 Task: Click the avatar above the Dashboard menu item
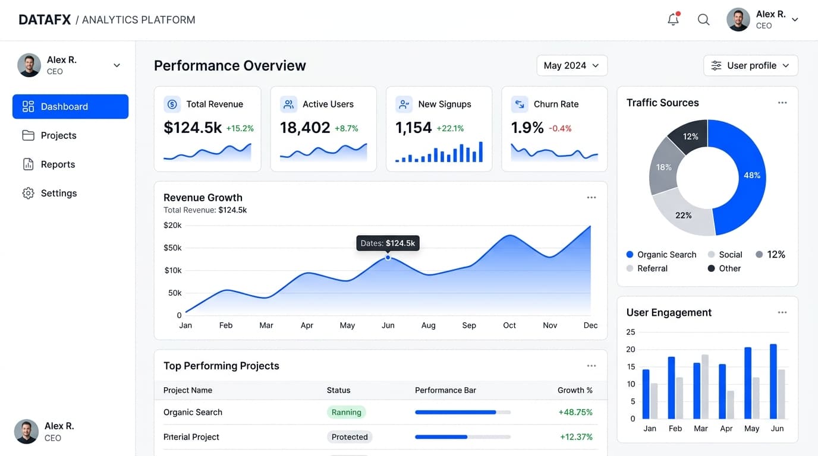(29, 65)
